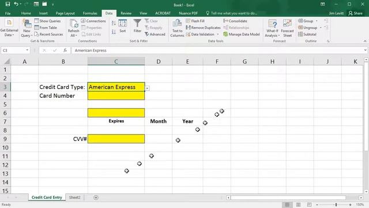Click From Table

point(46,28)
